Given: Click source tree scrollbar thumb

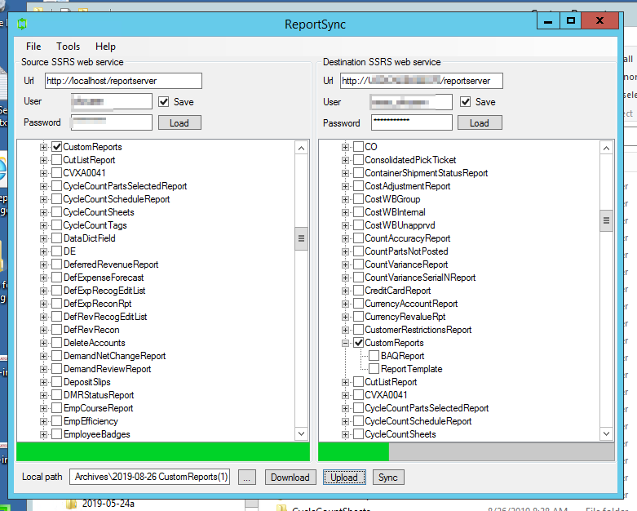Looking at the screenshot, I should pyautogui.click(x=301, y=238).
